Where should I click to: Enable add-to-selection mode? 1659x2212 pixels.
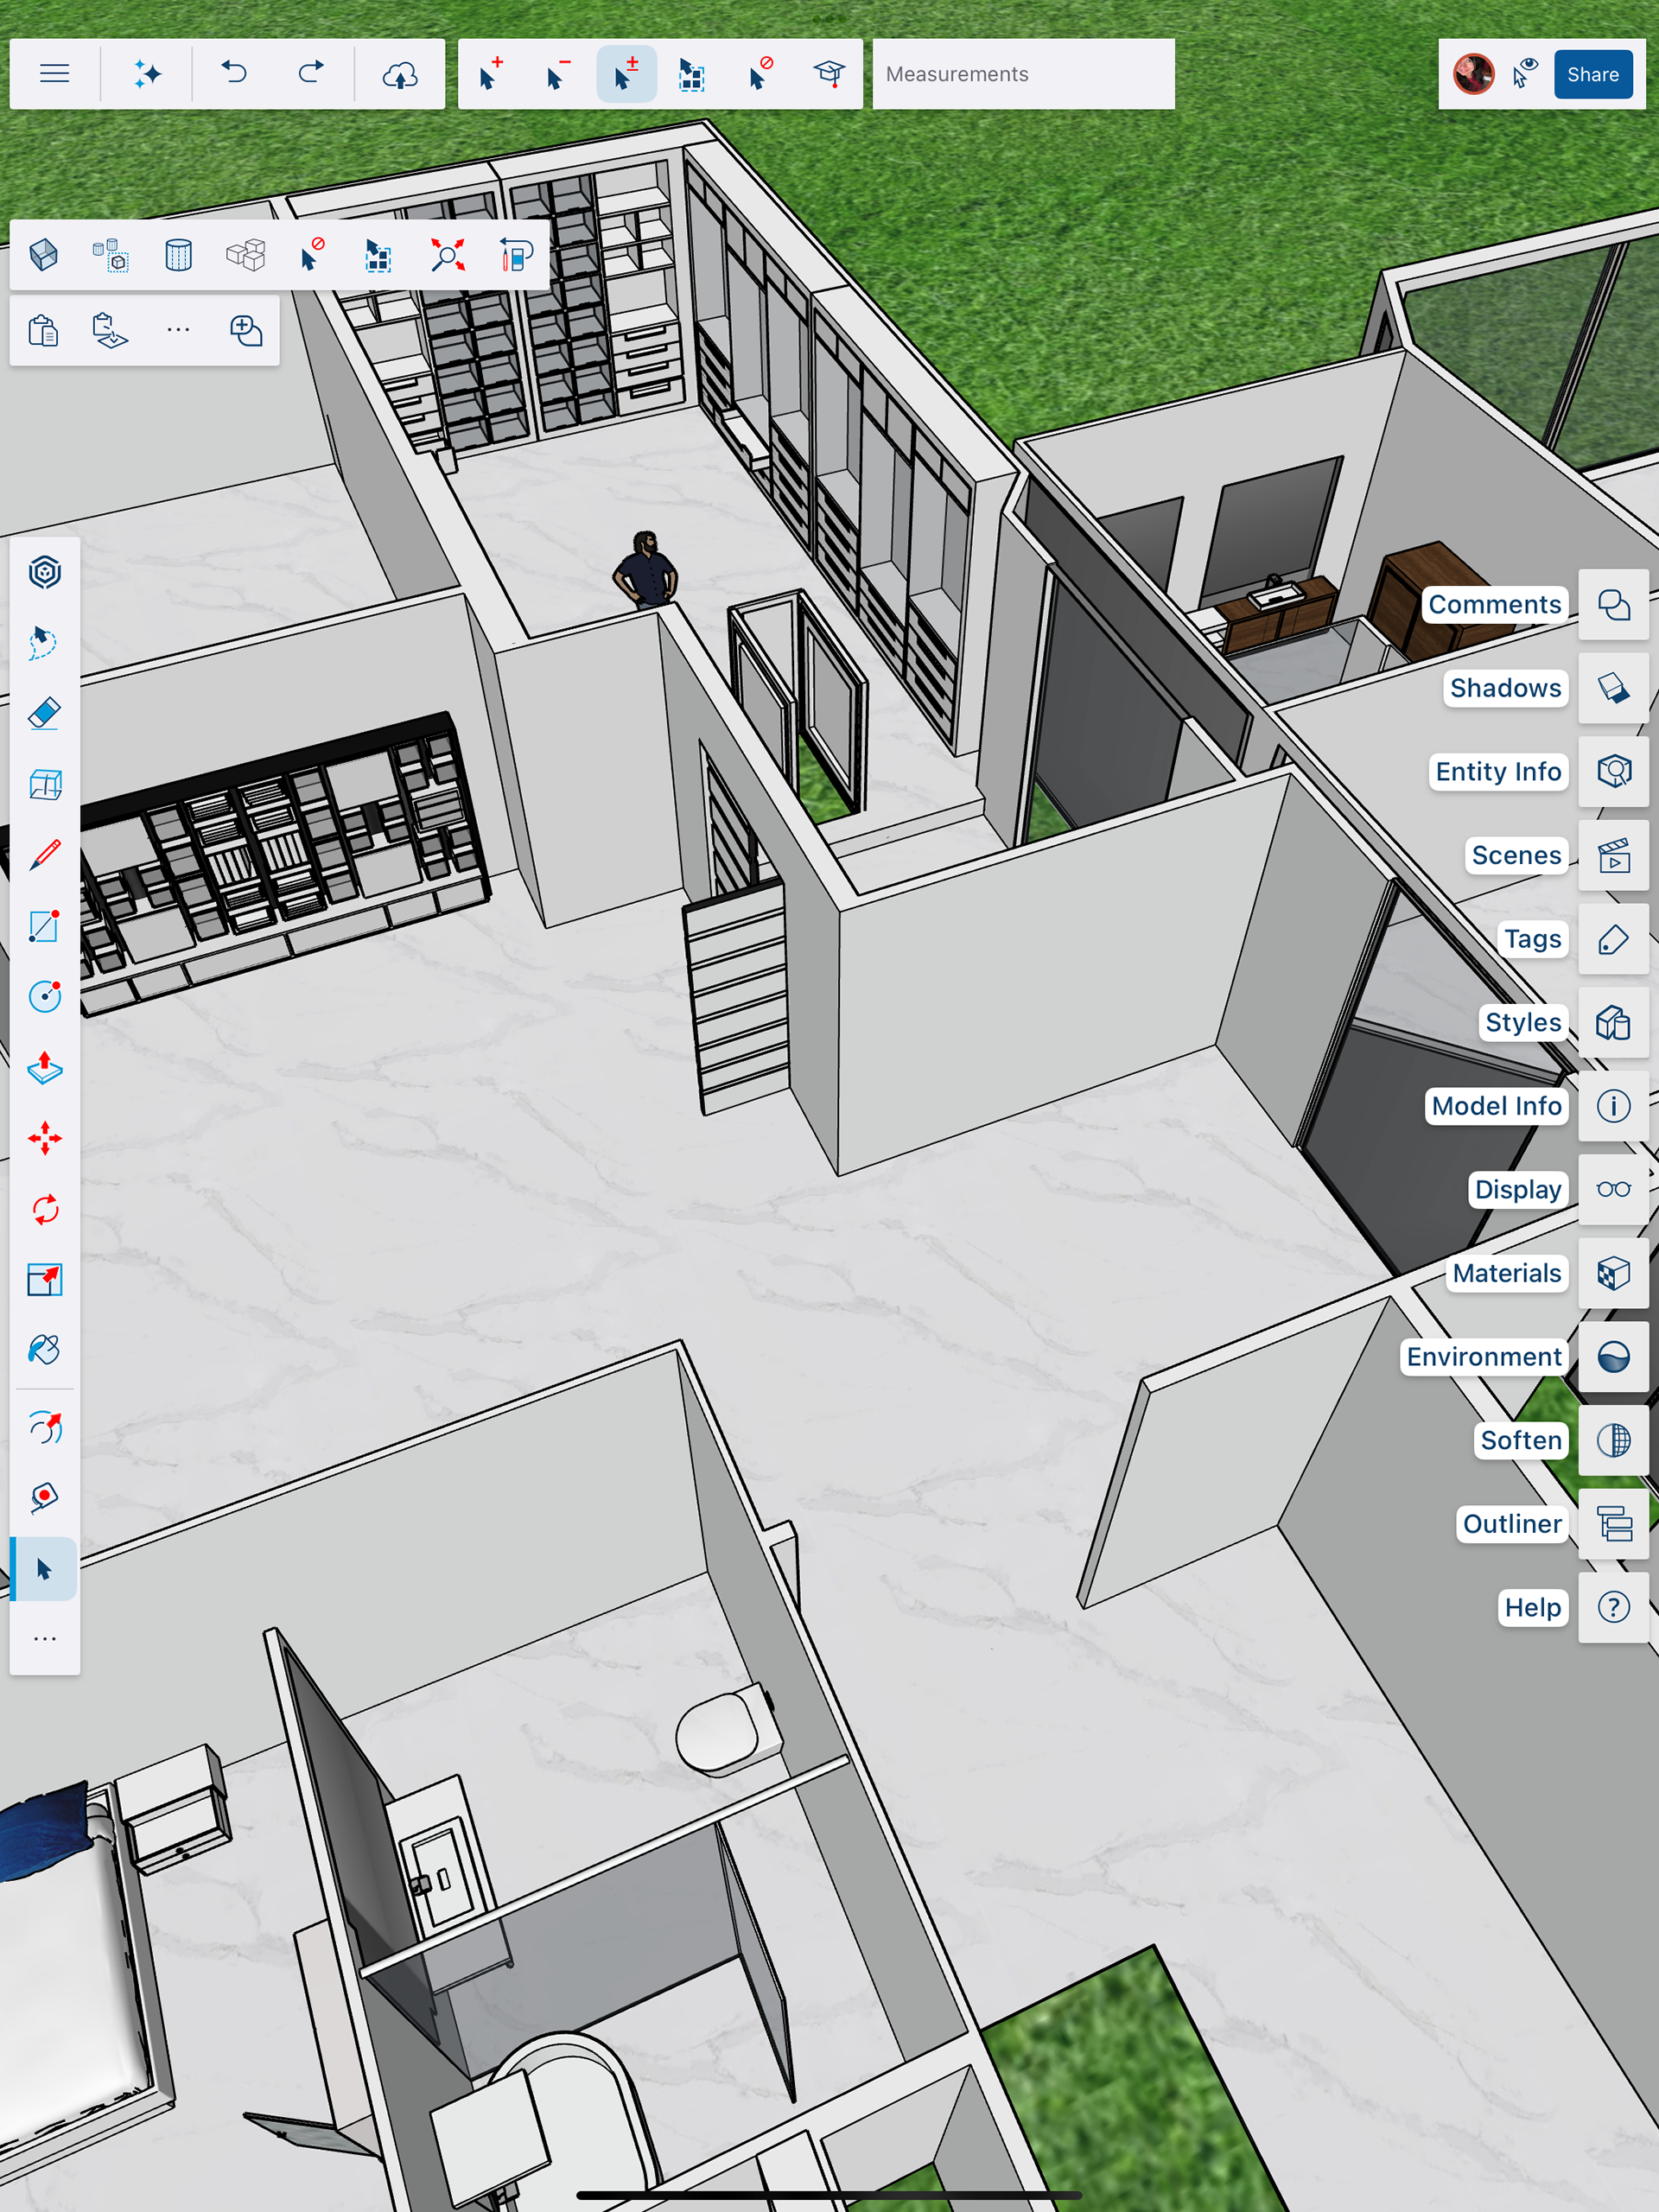[490, 74]
